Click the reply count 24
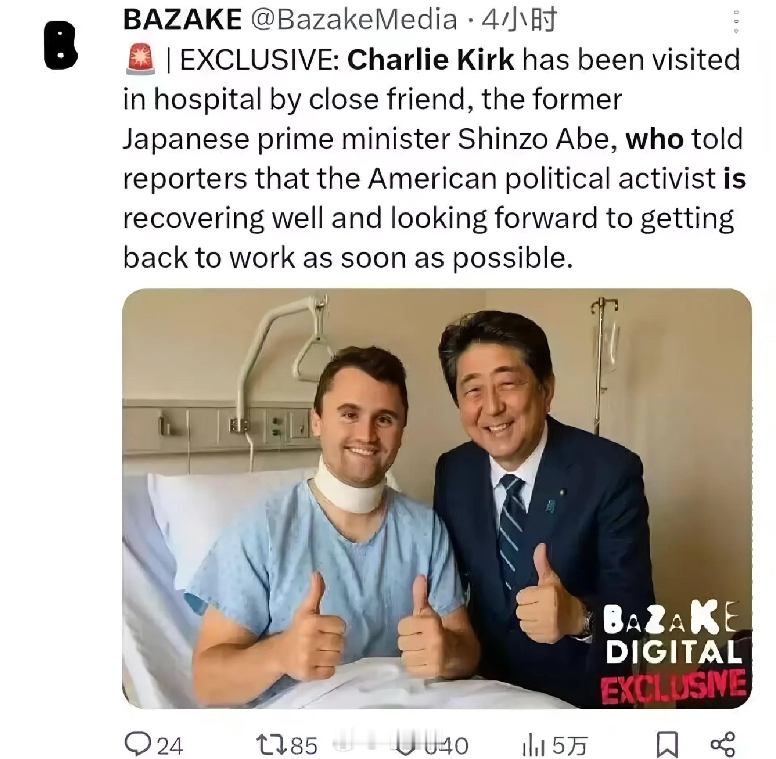The image size is (776, 759). click(170, 746)
